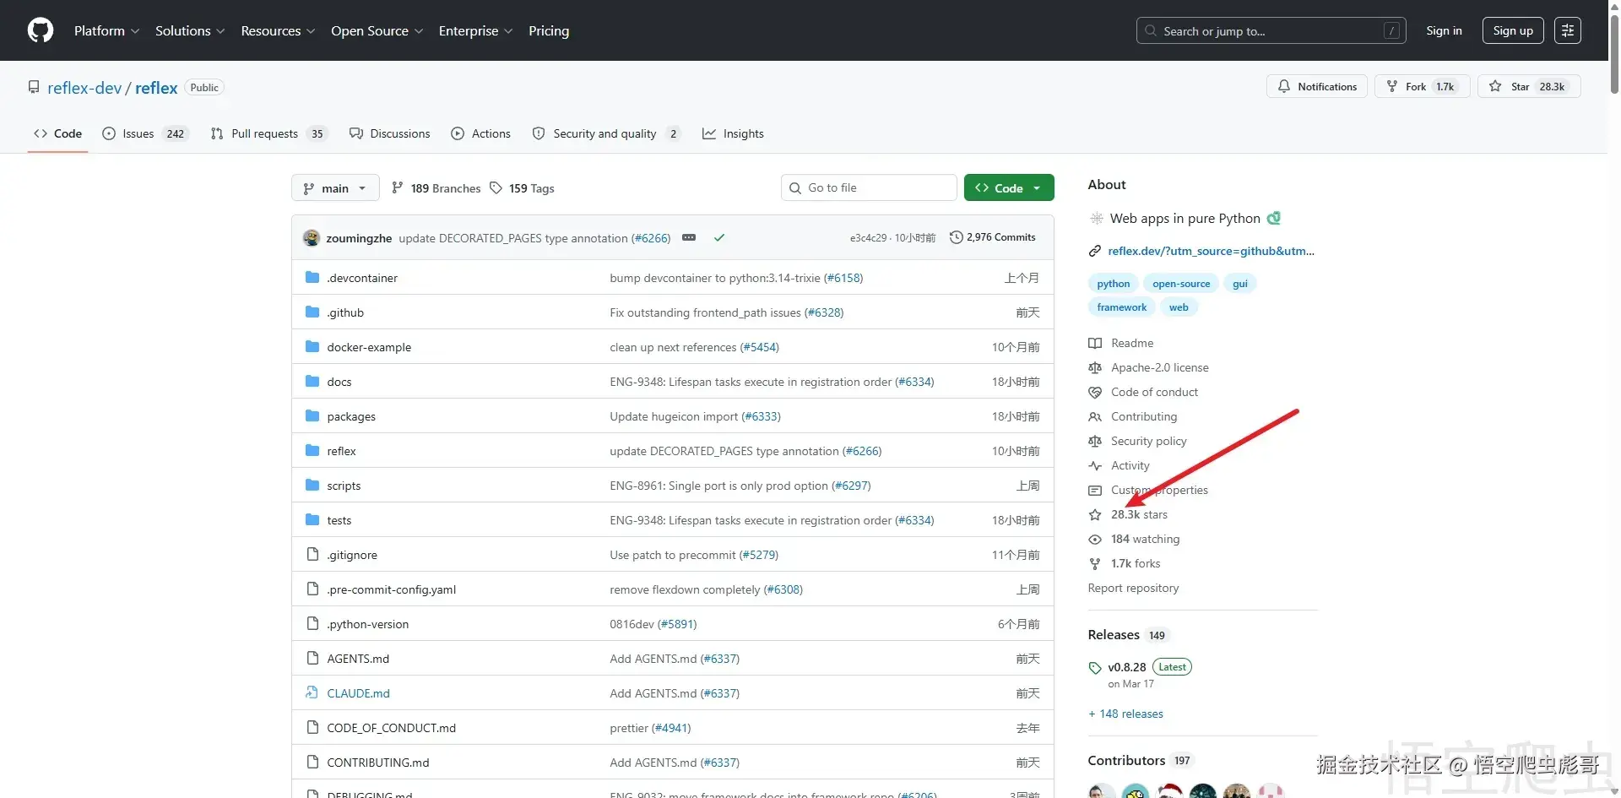The width and height of the screenshot is (1621, 798).
Task: Click the .gitignore file icon
Action: coord(312,555)
